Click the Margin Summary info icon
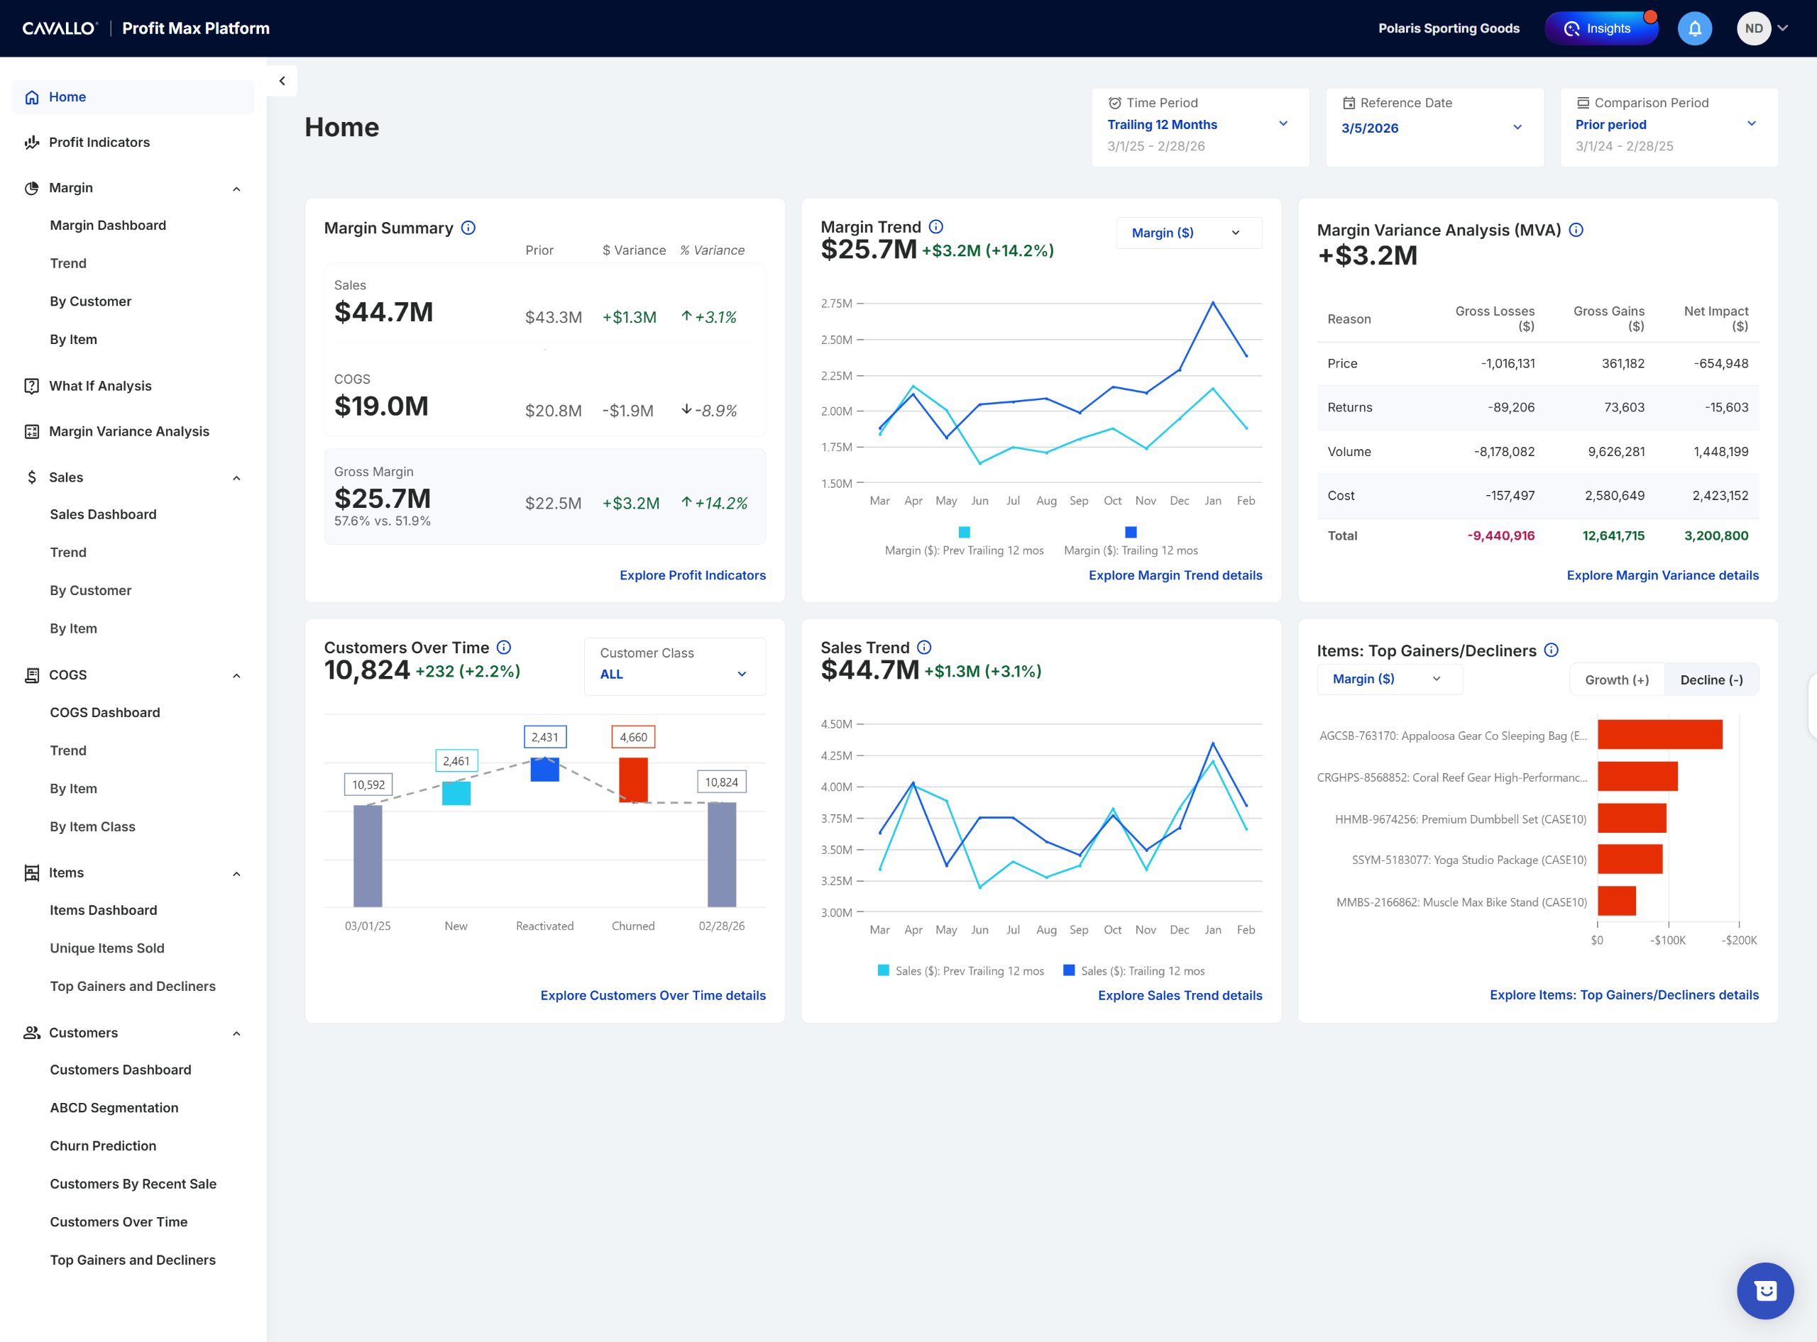This screenshot has height=1342, width=1817. coord(468,228)
